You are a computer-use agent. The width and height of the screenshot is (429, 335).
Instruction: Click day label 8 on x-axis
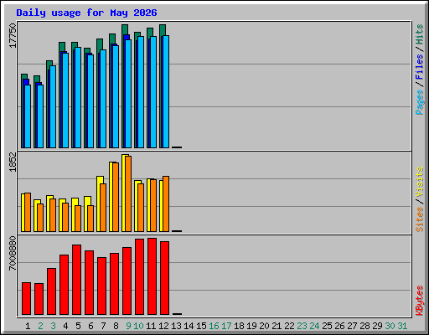(x=116, y=326)
